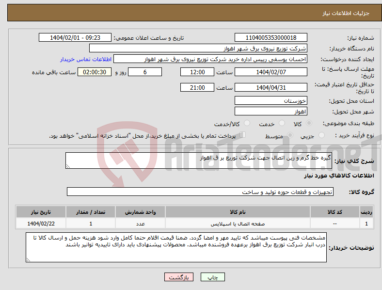
Task: Click the remaining days field showing 6
Action: (145, 72)
